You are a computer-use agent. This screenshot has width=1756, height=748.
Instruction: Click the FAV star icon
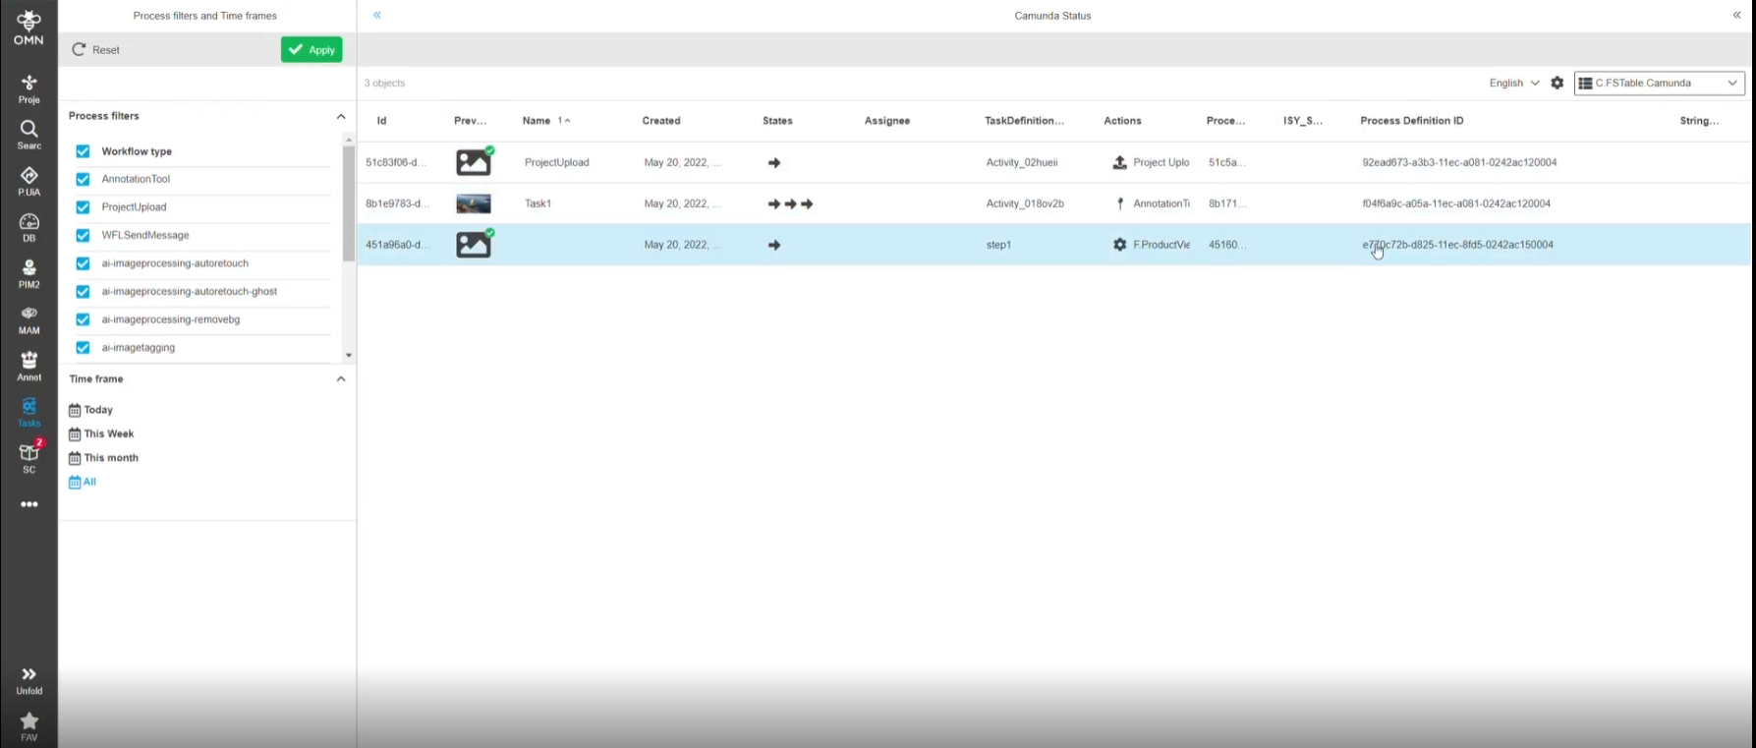28,726
